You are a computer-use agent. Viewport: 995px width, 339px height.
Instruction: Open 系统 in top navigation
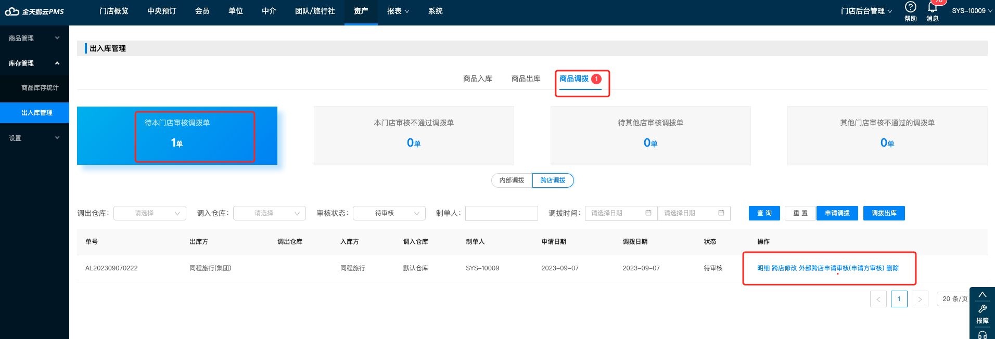point(436,11)
